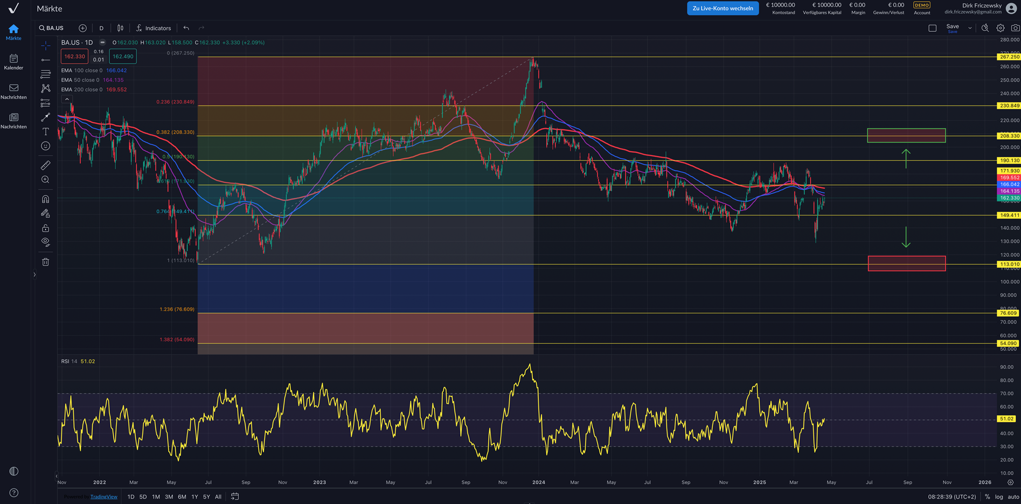The width and height of the screenshot is (1021, 504).
Task: Click Zu Live-Konto wechseln button
Action: tap(723, 8)
